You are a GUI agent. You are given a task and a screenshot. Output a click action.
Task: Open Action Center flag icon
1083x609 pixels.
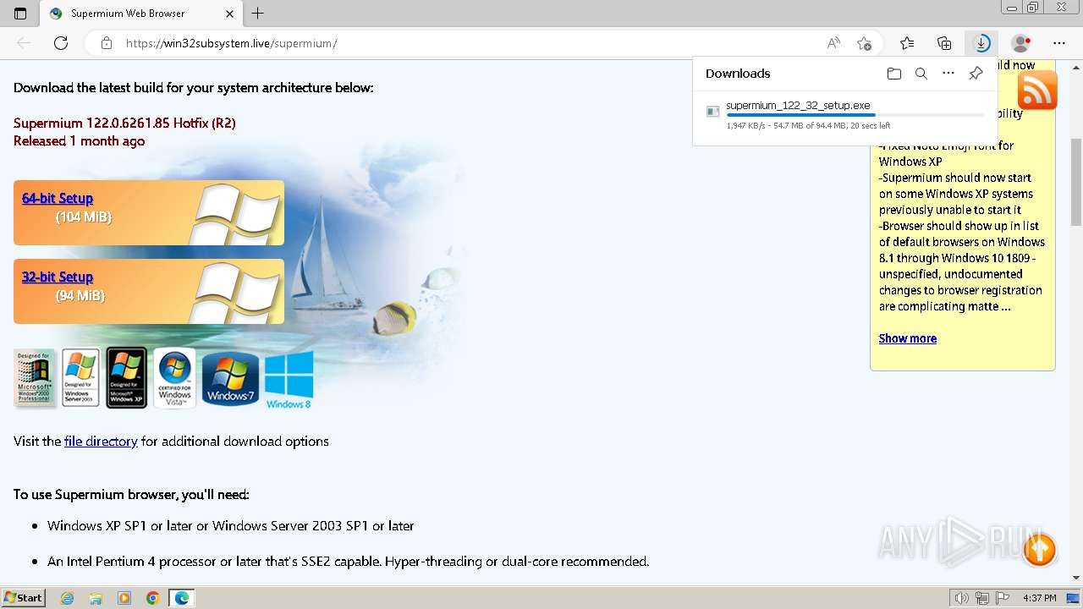point(1003,598)
